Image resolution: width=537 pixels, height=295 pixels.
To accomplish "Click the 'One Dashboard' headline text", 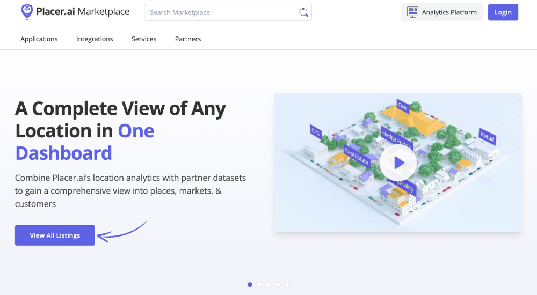I will click(x=85, y=142).
